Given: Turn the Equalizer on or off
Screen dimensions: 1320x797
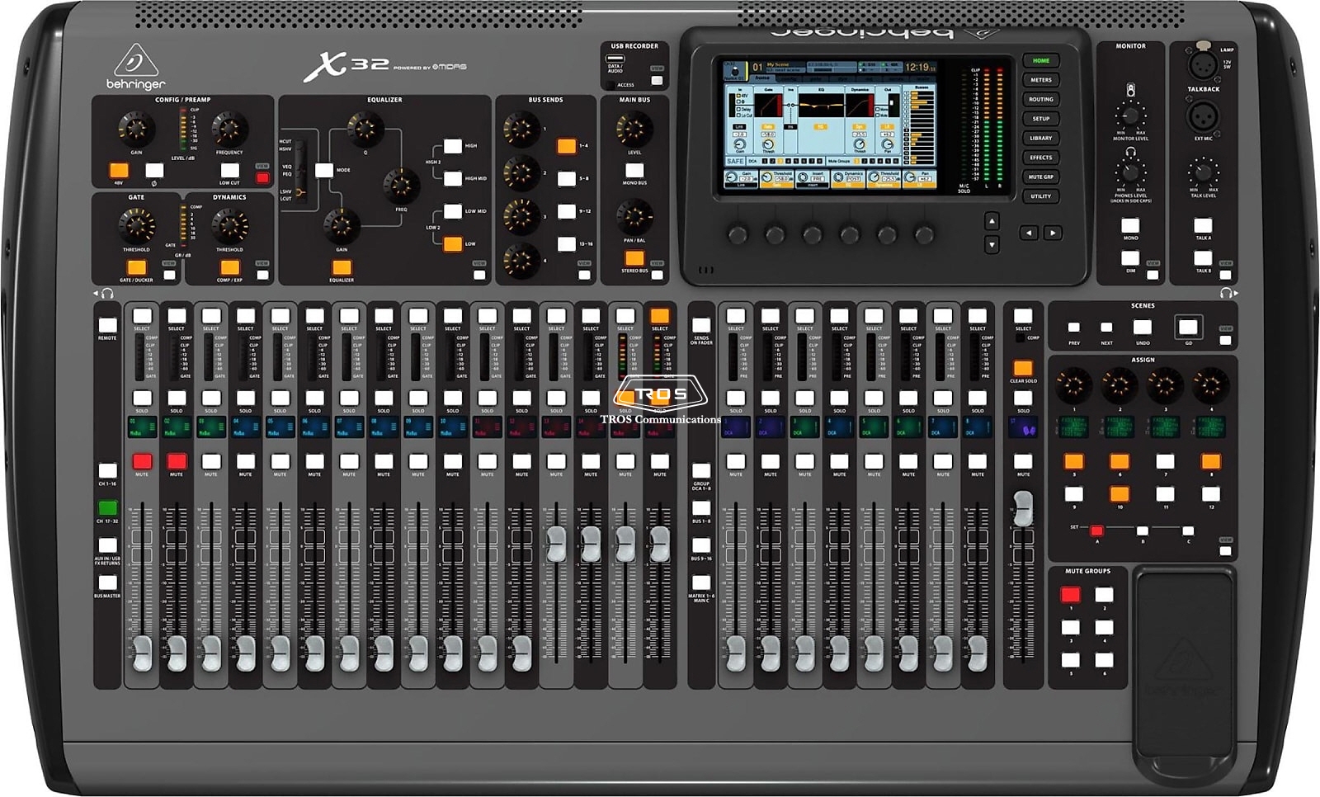Looking at the screenshot, I should tap(341, 267).
